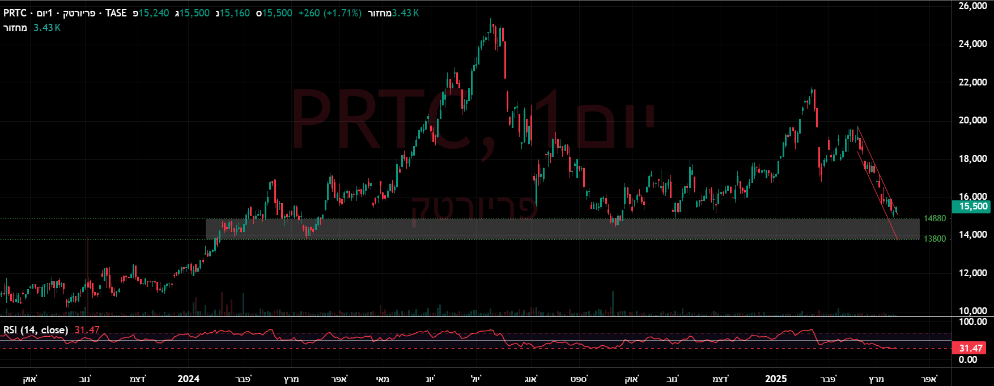Click the 100.00 RSI scale label

[x=972, y=321]
